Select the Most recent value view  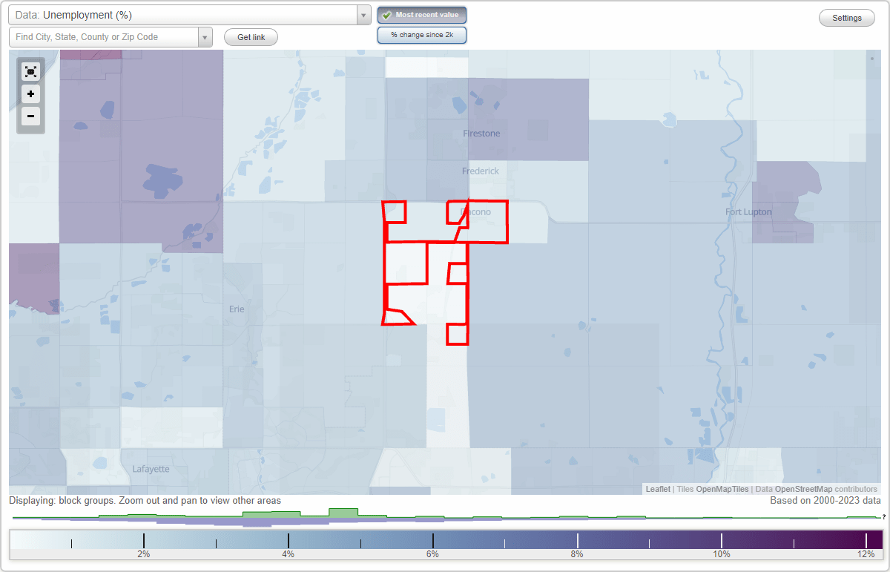coord(422,15)
